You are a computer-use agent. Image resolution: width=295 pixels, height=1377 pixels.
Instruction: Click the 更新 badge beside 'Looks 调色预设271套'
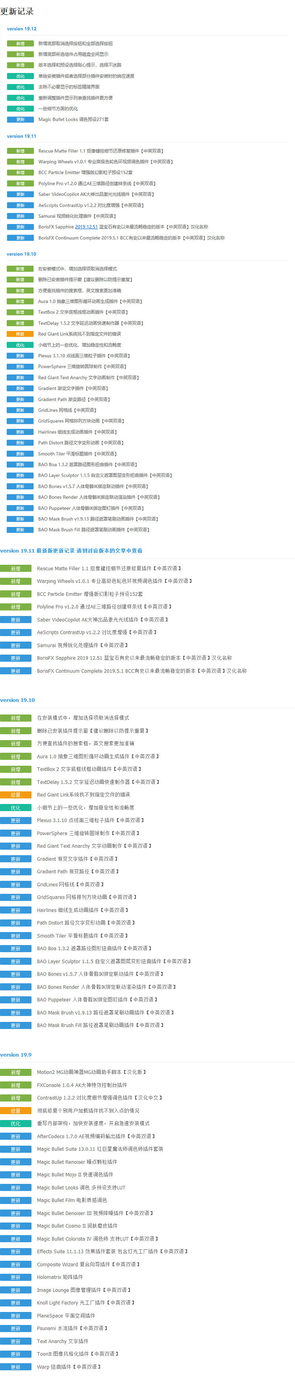click(20, 119)
